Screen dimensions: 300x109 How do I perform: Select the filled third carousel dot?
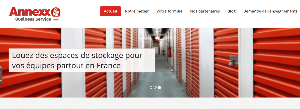pyautogui.click(x=159, y=88)
